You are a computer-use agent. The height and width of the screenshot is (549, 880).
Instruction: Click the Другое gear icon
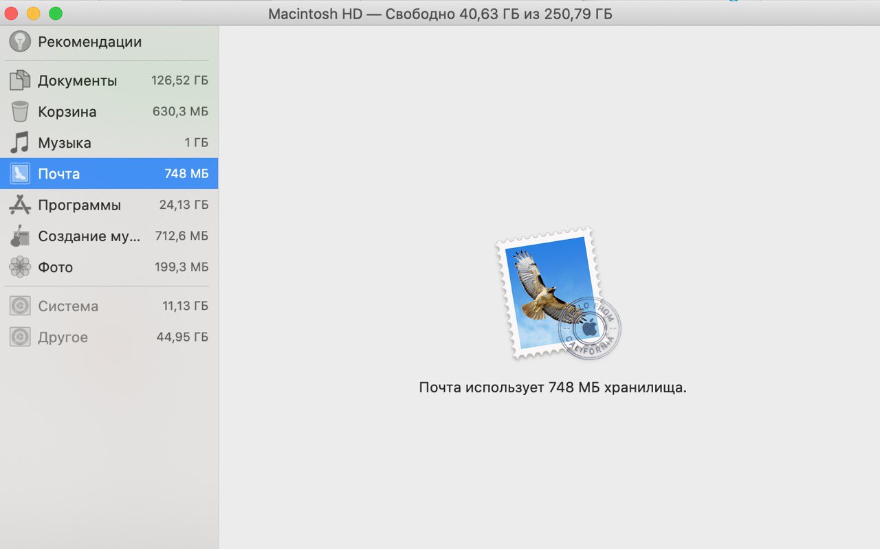click(x=20, y=337)
